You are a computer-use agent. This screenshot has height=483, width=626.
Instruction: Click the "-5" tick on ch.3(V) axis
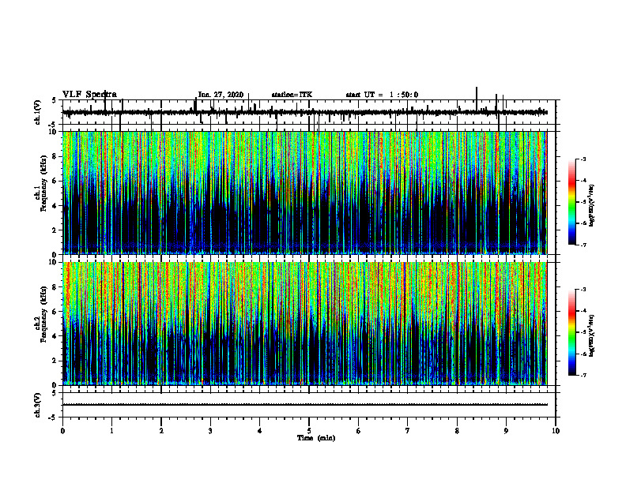click(53, 417)
